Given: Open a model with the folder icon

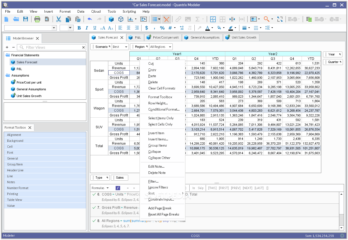Looking at the screenshot, I should [16, 19].
